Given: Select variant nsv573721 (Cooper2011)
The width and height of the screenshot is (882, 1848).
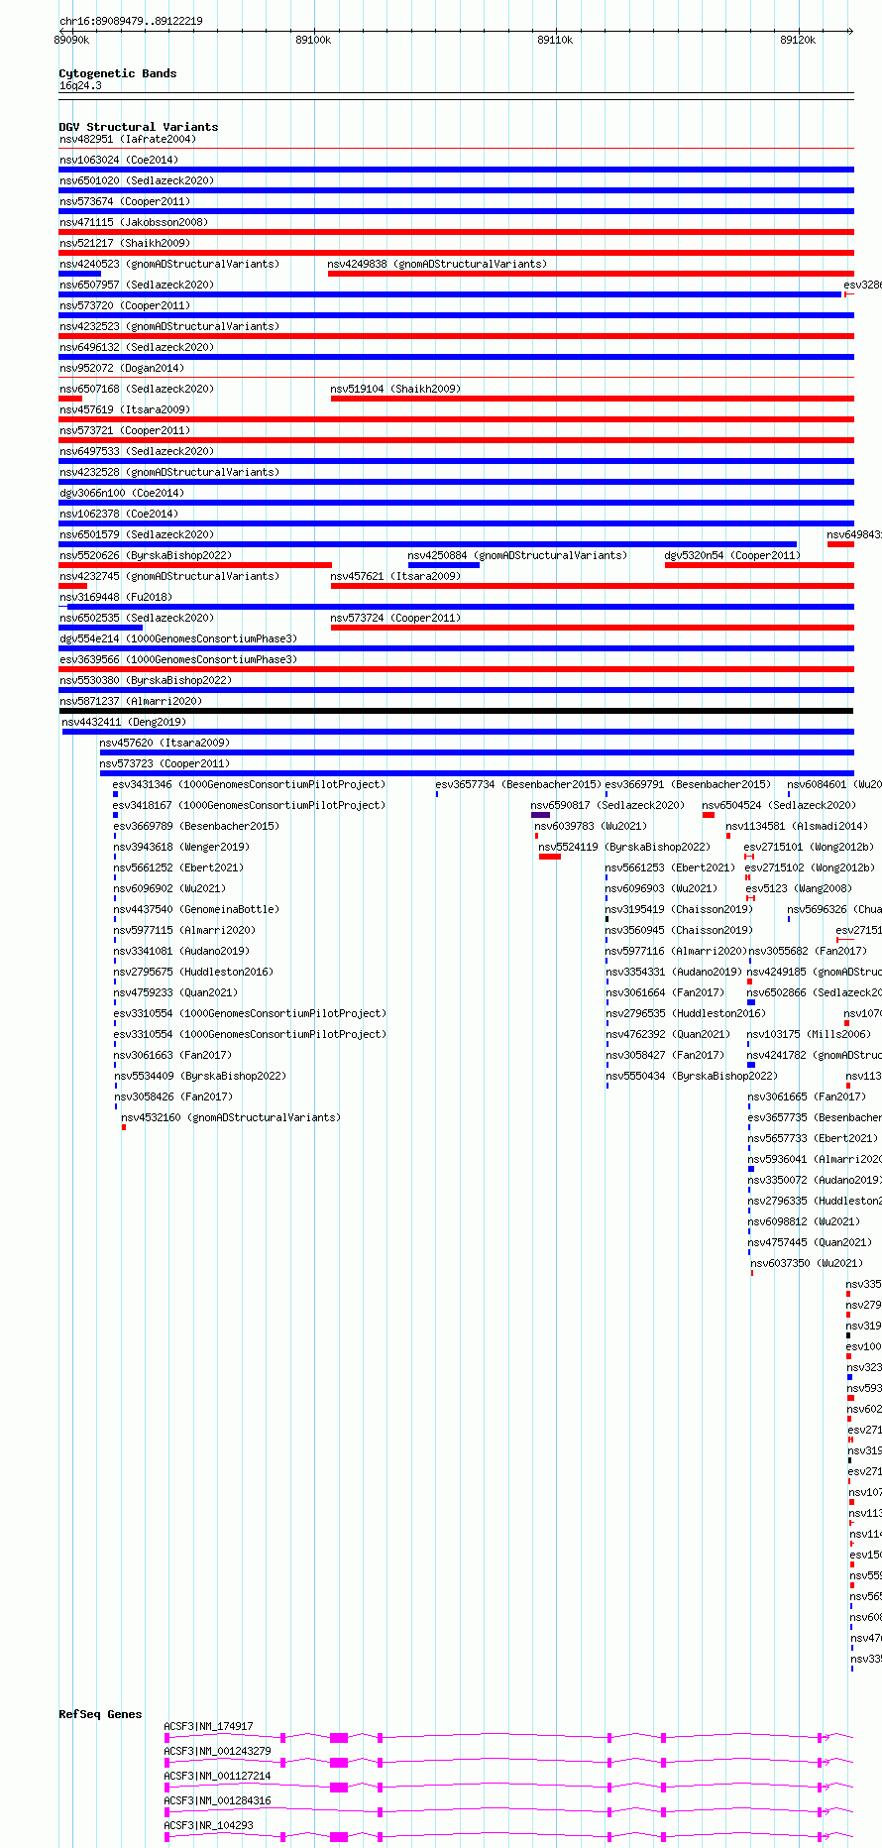Looking at the screenshot, I should pos(125,430).
